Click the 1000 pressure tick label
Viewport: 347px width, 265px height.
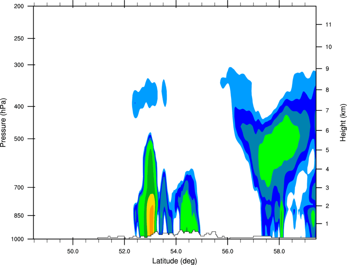coord(17,239)
